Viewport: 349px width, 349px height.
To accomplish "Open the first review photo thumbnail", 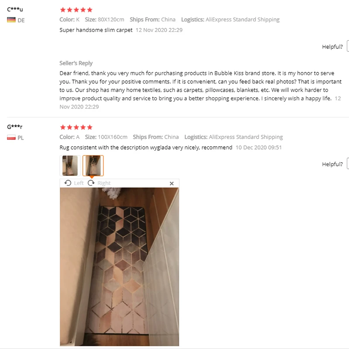I will (70, 166).
